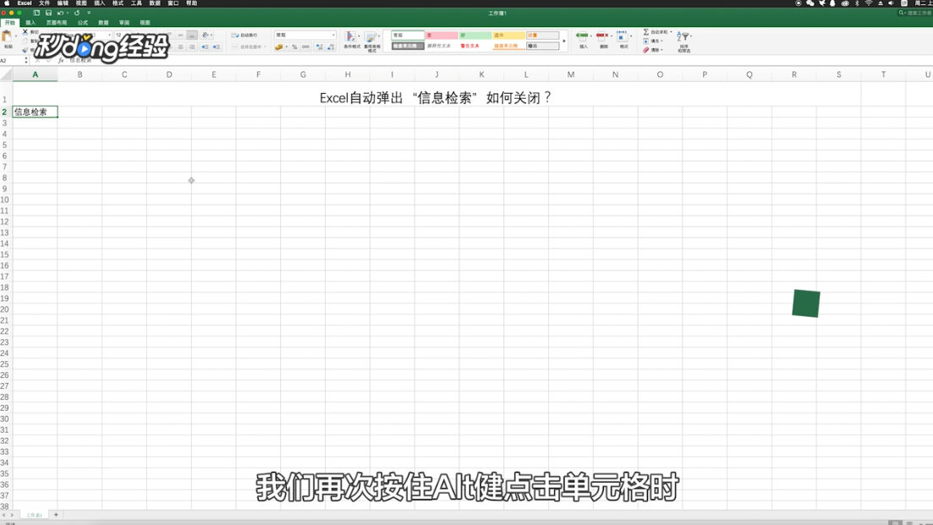Click the Cut scissors icon
The height and width of the screenshot is (525, 933).
coord(25,31)
